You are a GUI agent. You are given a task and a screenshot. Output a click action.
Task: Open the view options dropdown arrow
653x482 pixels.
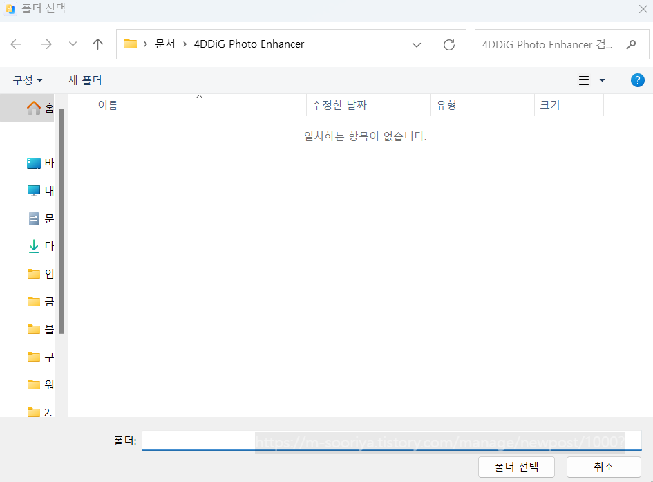tap(602, 80)
